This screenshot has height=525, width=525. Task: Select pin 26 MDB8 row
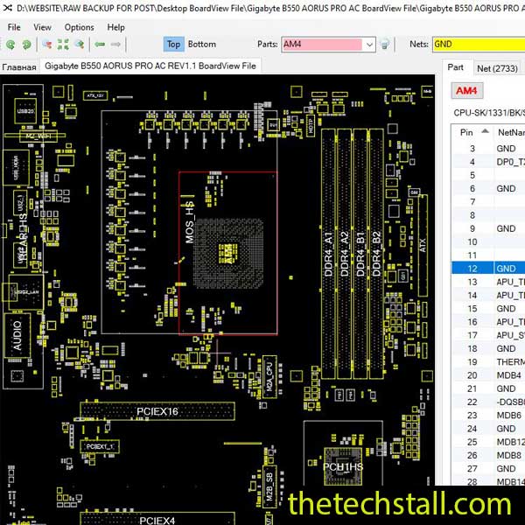click(488, 455)
